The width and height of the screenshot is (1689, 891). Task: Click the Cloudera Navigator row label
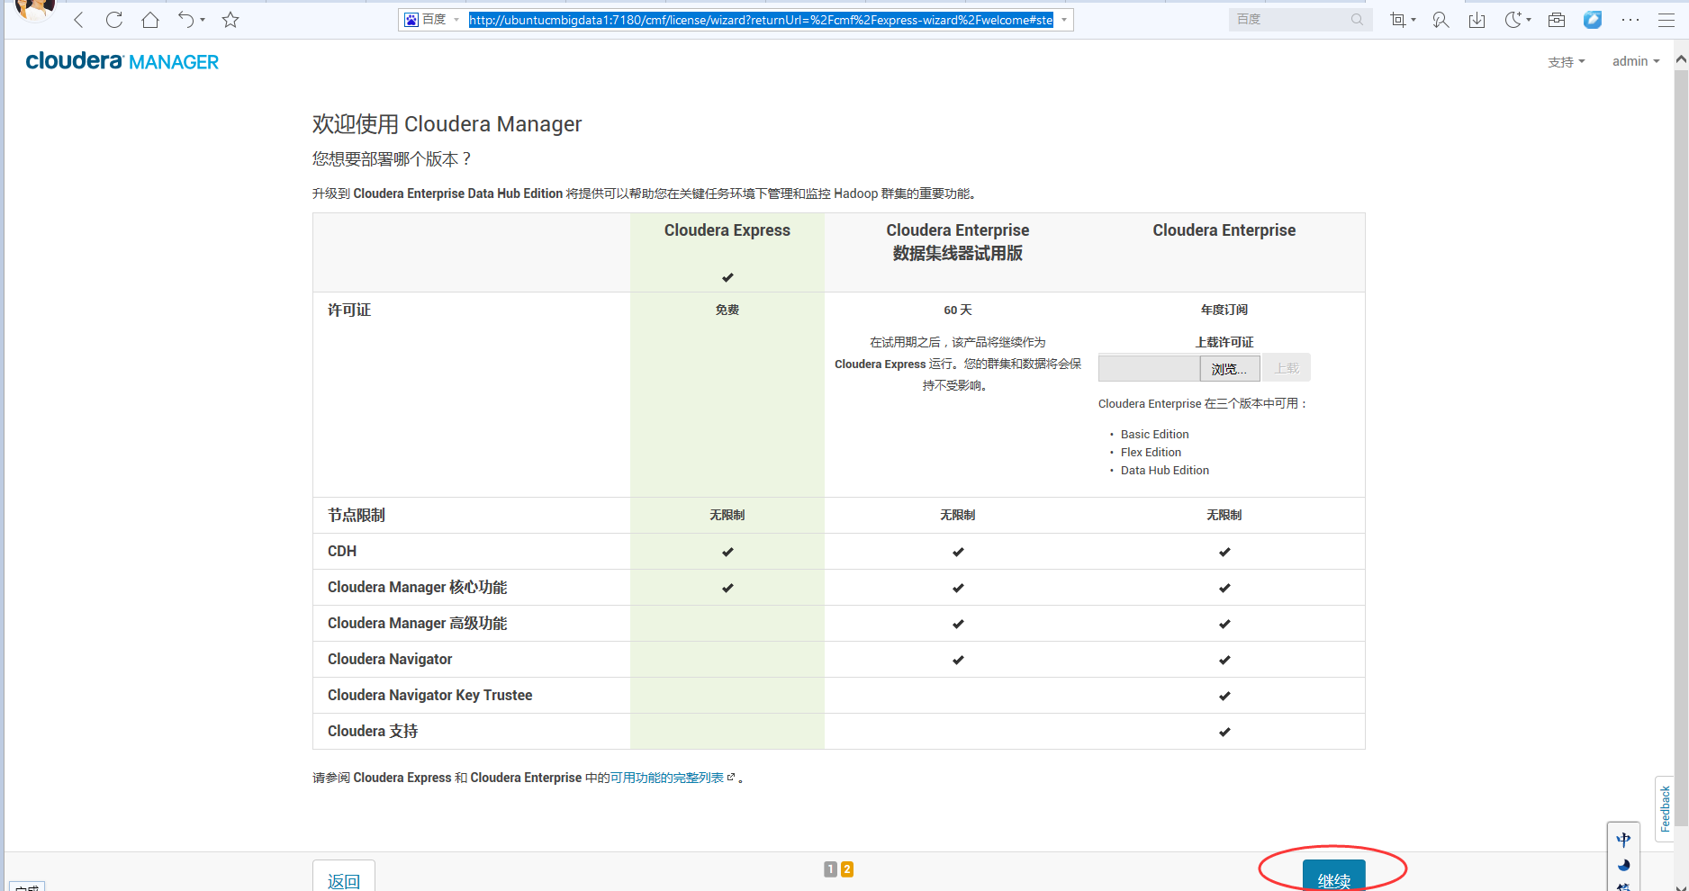(x=390, y=659)
